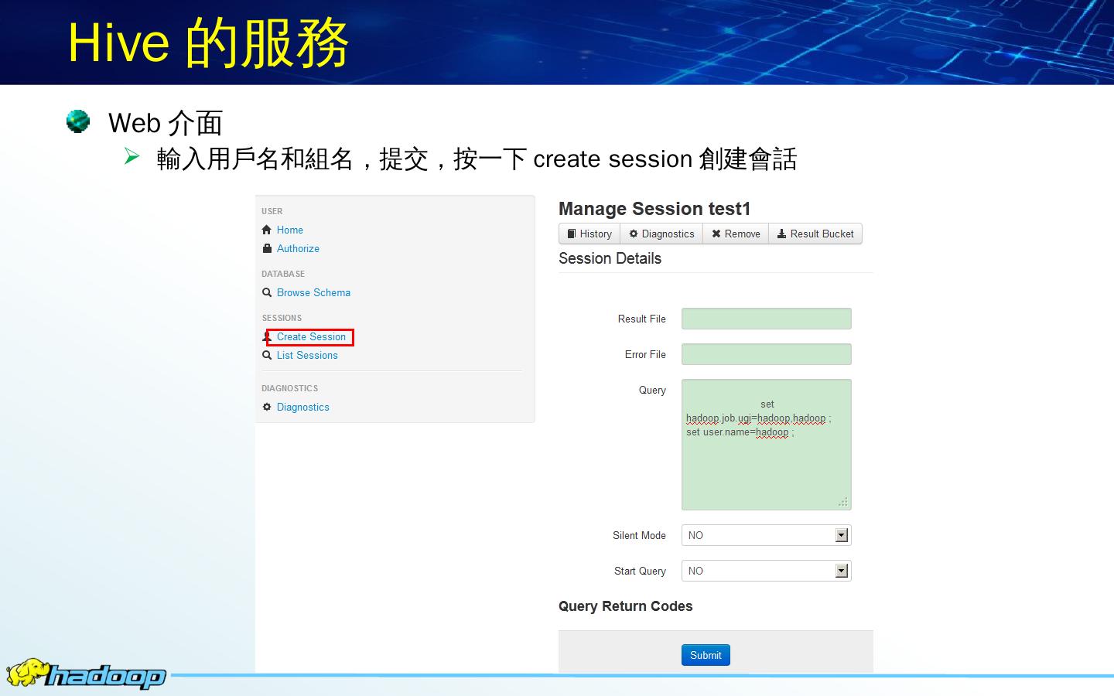Click the "Manage Session test1" heading
This screenshot has height=696, width=1114.
[654, 209]
